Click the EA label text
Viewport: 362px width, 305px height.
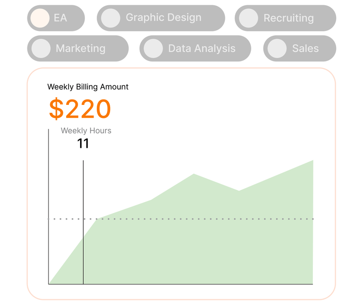61,18
